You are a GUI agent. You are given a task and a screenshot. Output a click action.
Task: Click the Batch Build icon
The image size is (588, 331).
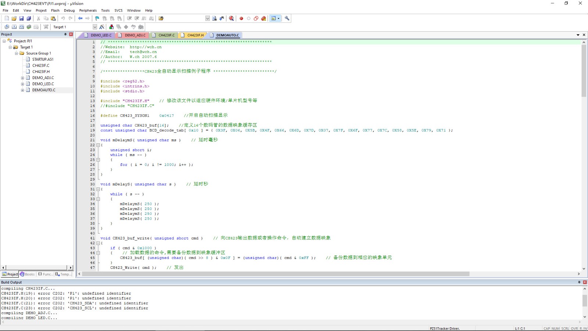tap(29, 27)
